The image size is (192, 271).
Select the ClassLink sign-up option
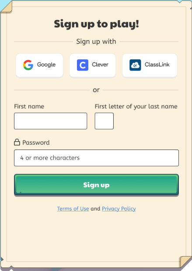150,65
